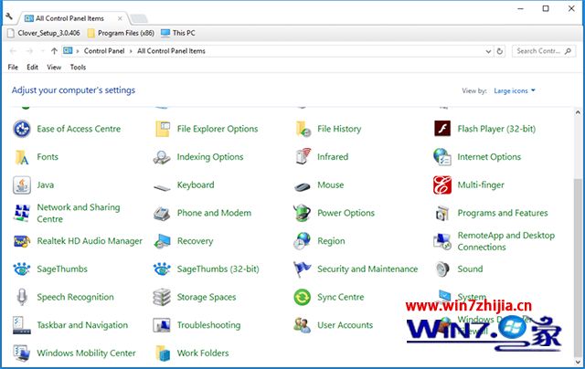The width and height of the screenshot is (585, 369).
Task: Open a new Clover tab
Action: (x=139, y=18)
